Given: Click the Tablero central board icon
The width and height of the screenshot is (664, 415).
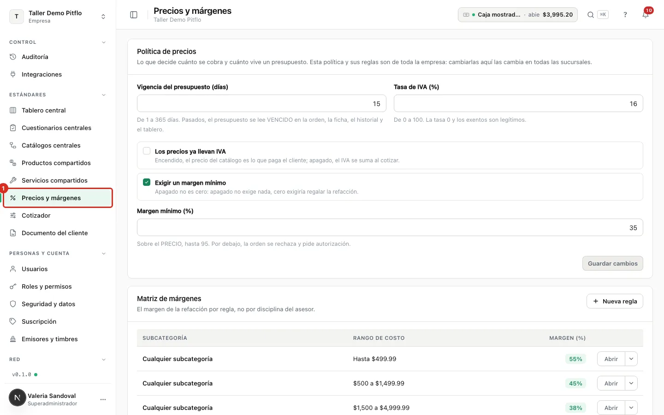Looking at the screenshot, I should [x=13, y=110].
